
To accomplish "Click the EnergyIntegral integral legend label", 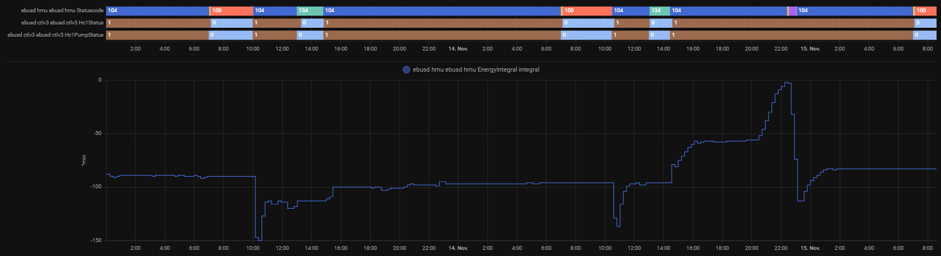I will point(476,70).
